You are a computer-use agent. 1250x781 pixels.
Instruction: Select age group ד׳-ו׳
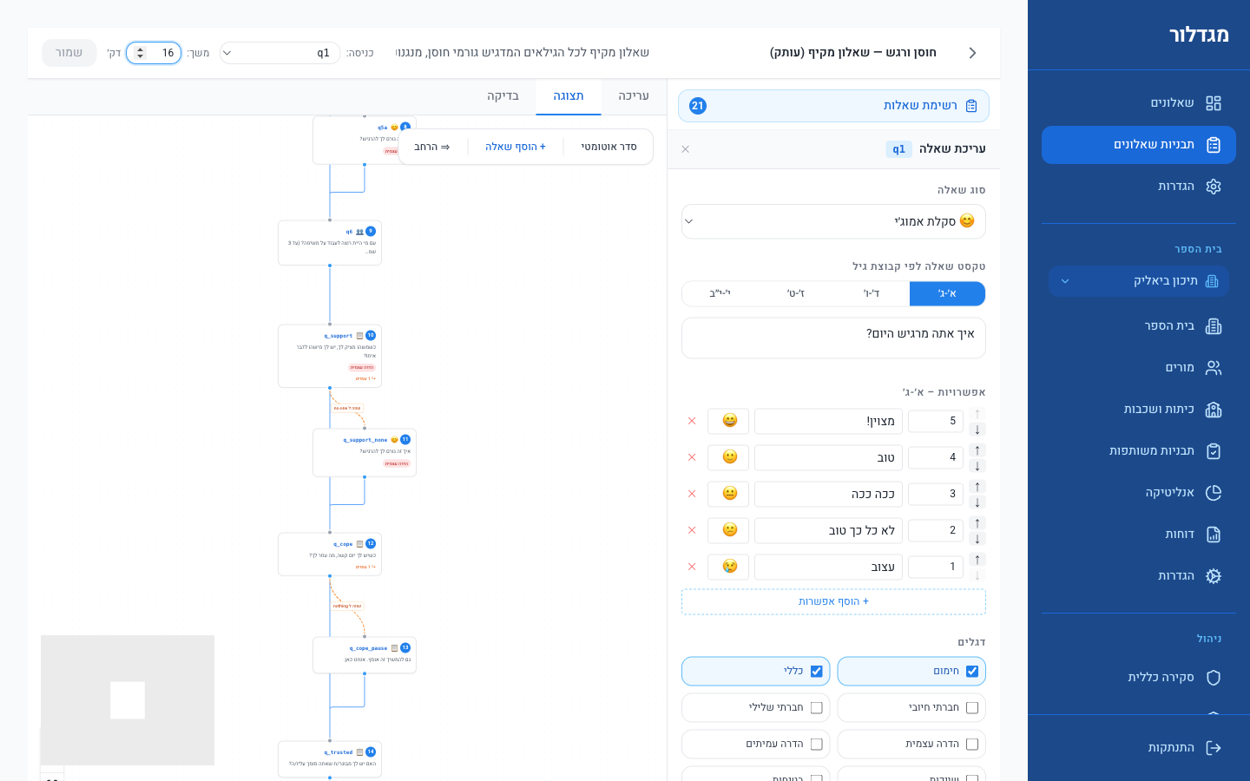[872, 294]
